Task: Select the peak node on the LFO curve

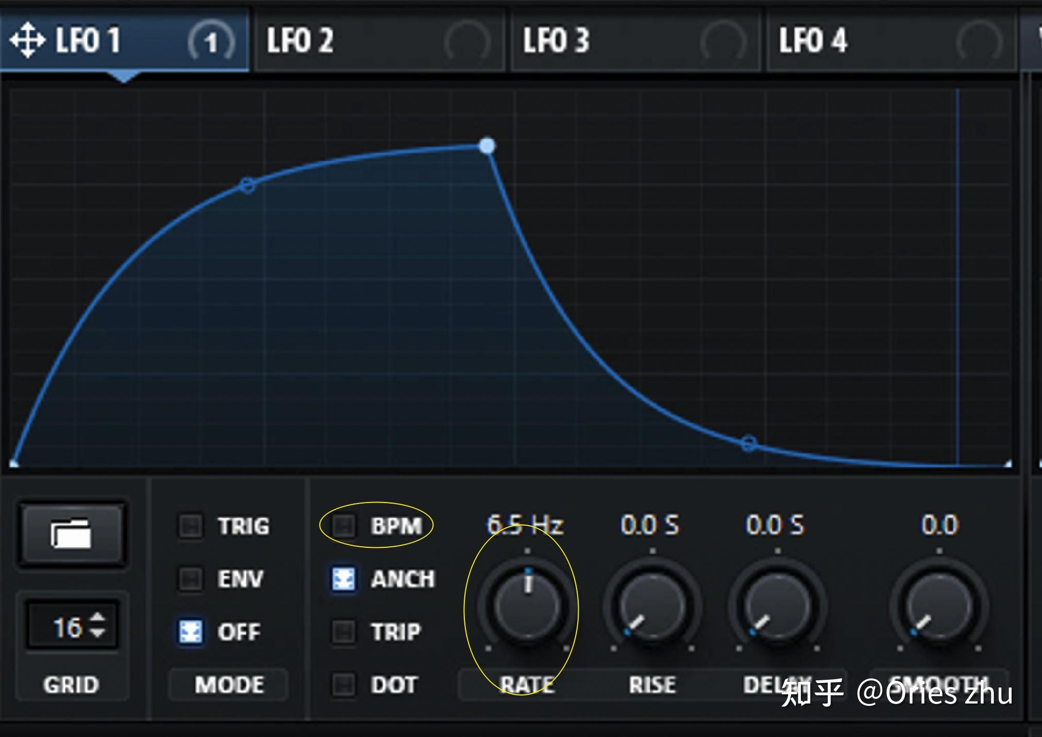Action: [x=487, y=146]
